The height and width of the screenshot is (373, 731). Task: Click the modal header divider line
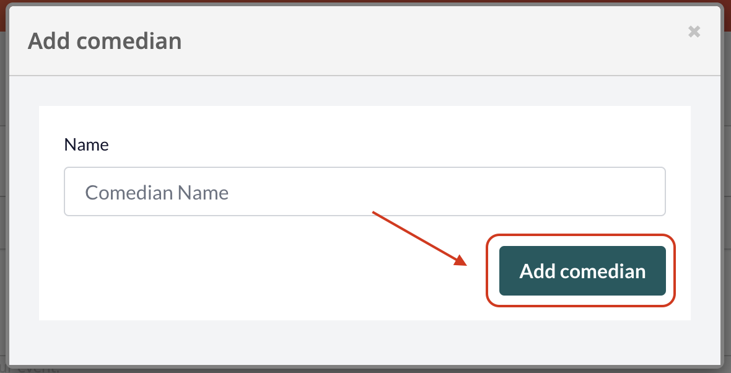(x=364, y=75)
